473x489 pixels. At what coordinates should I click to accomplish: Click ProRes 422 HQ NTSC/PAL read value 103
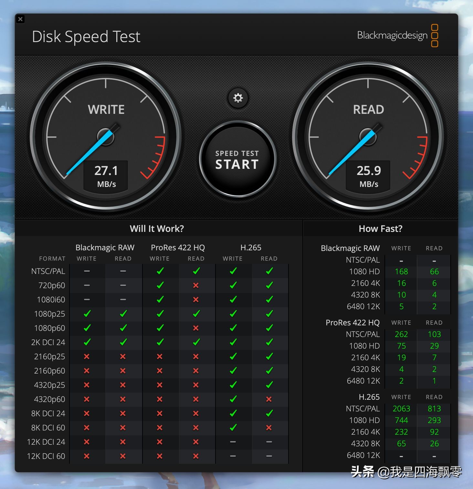434,334
